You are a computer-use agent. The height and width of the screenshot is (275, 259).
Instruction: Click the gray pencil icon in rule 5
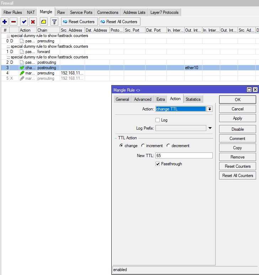pos(22,78)
